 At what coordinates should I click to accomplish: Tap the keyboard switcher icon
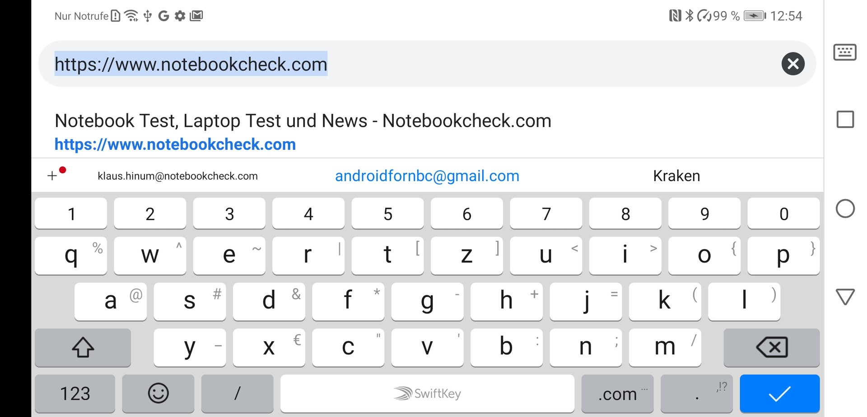click(x=844, y=52)
